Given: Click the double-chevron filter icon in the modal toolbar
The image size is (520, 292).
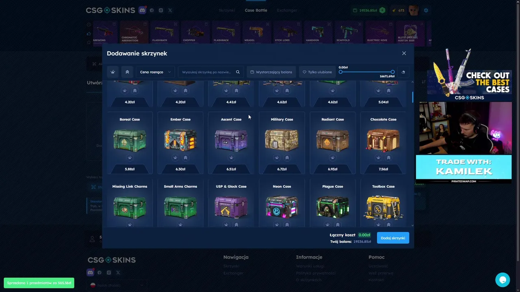Looking at the screenshot, I should pos(127,72).
